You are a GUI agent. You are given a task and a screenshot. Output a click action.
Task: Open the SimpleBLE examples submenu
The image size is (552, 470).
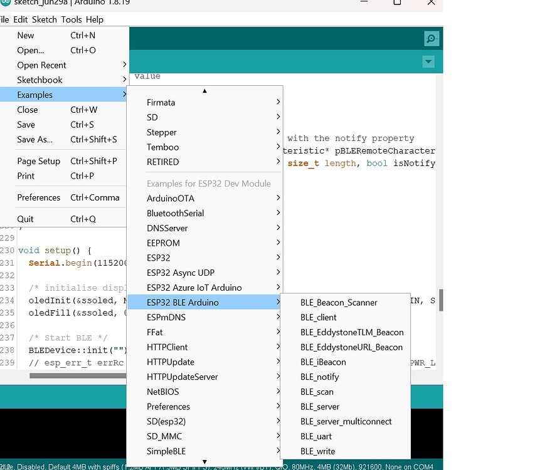[x=204, y=451]
